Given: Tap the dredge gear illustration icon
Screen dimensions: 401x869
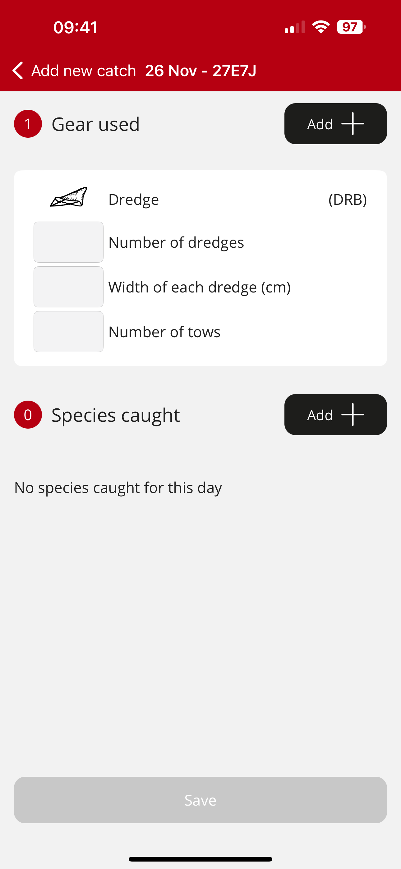Looking at the screenshot, I should (68, 197).
